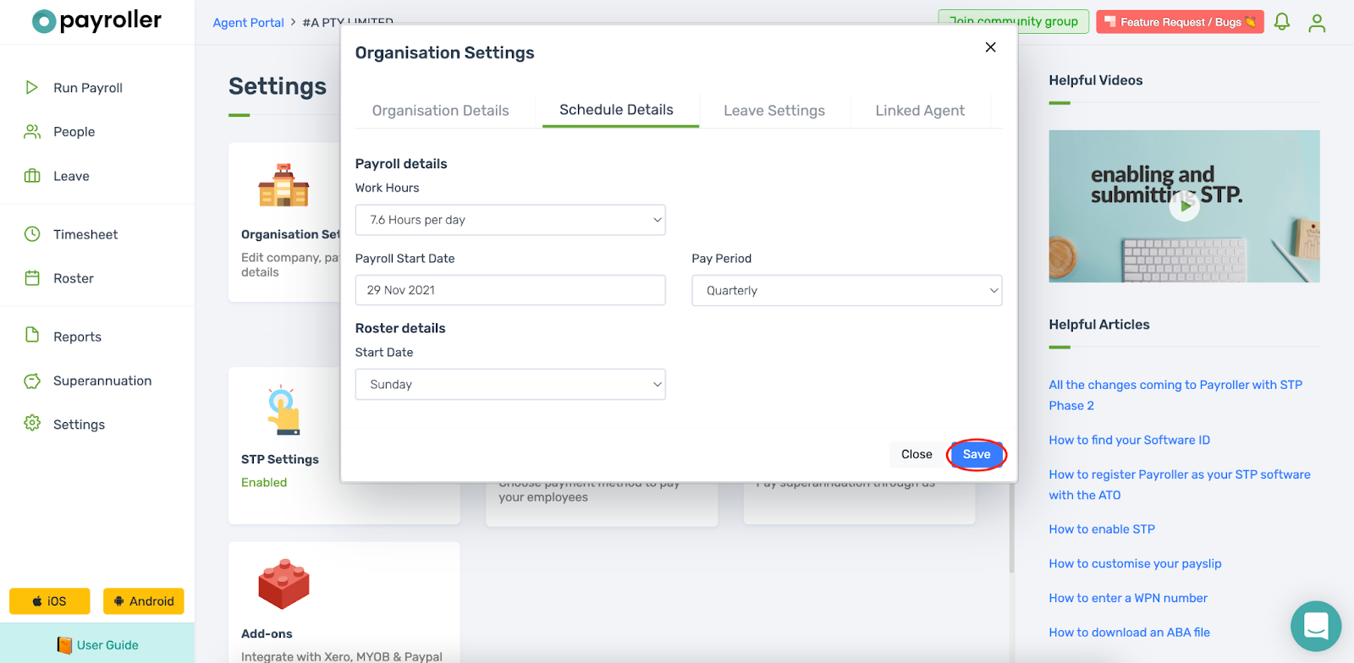
Task: Open the Linked Agent tab
Action: [x=920, y=111]
